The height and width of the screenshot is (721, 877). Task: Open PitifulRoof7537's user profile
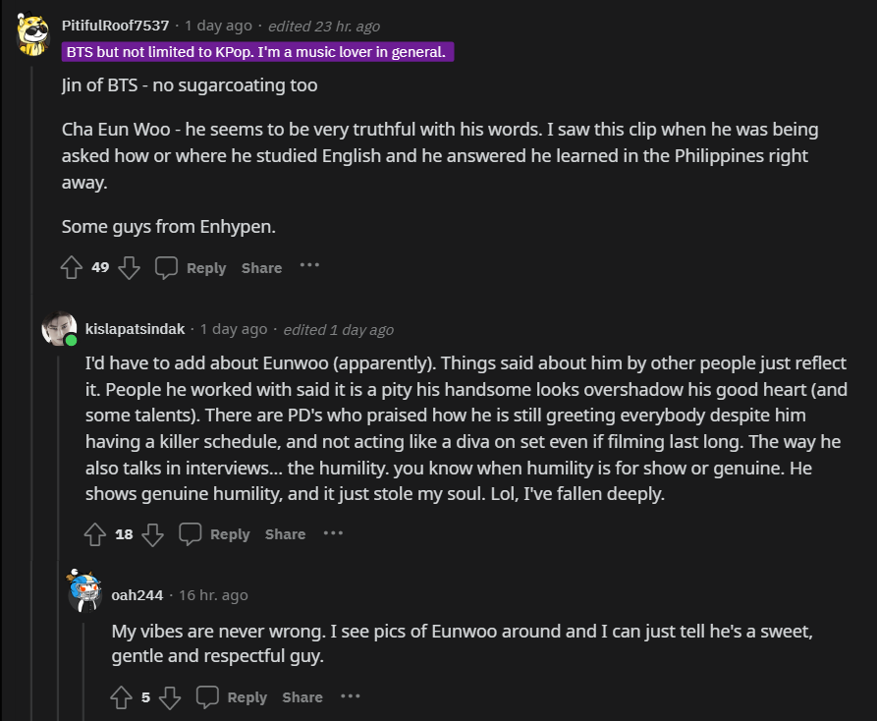click(x=116, y=26)
